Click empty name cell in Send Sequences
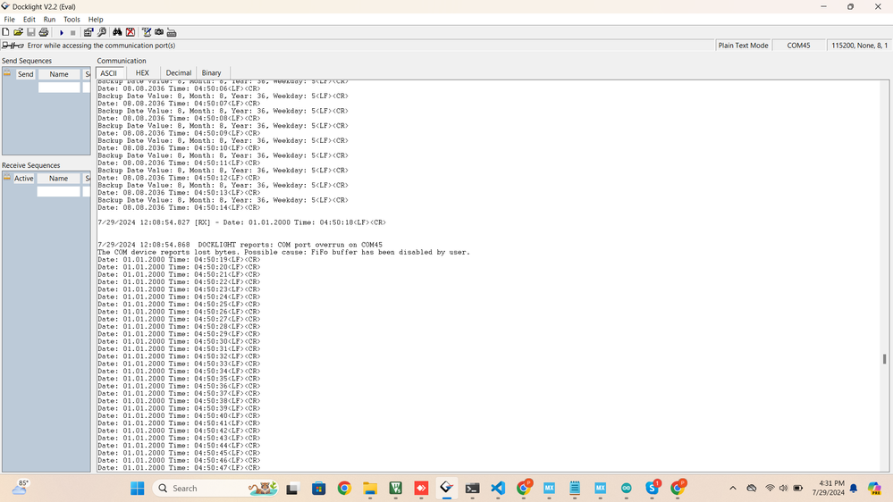 click(x=59, y=87)
